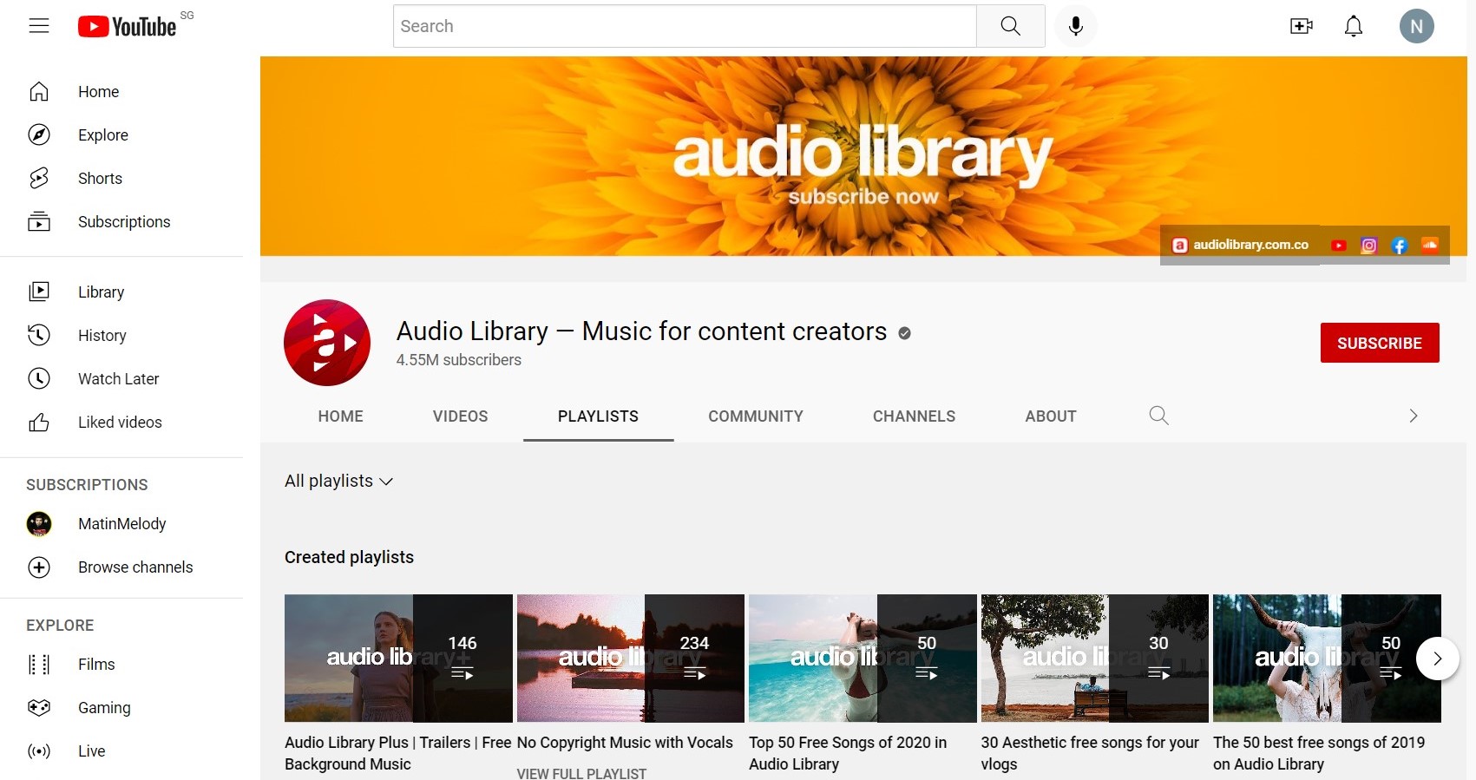Open Top 50 Free Songs 2020 thumbnail
Screen dimensions: 1476x780
863,659
